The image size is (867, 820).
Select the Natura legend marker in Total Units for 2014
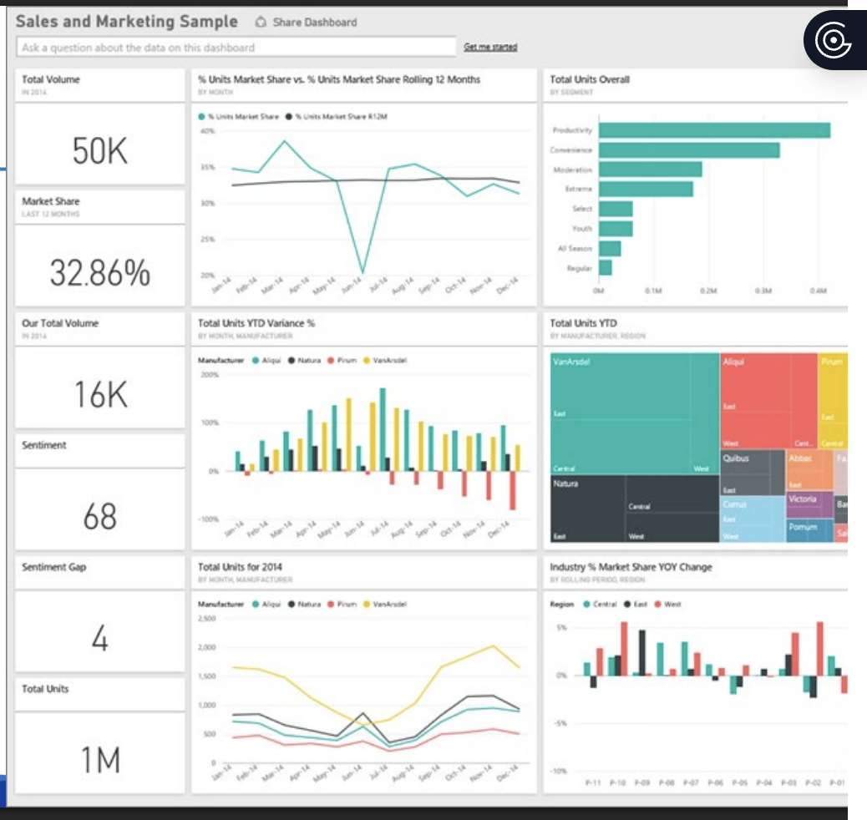292,604
